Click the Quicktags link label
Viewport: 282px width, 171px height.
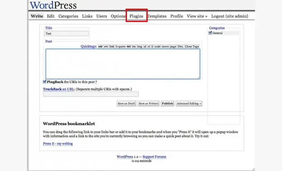[x=88, y=46]
